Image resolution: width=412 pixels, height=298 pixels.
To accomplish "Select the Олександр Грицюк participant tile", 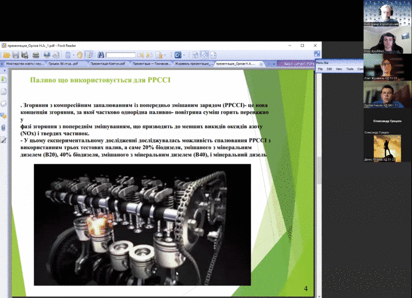I will tap(388, 121).
